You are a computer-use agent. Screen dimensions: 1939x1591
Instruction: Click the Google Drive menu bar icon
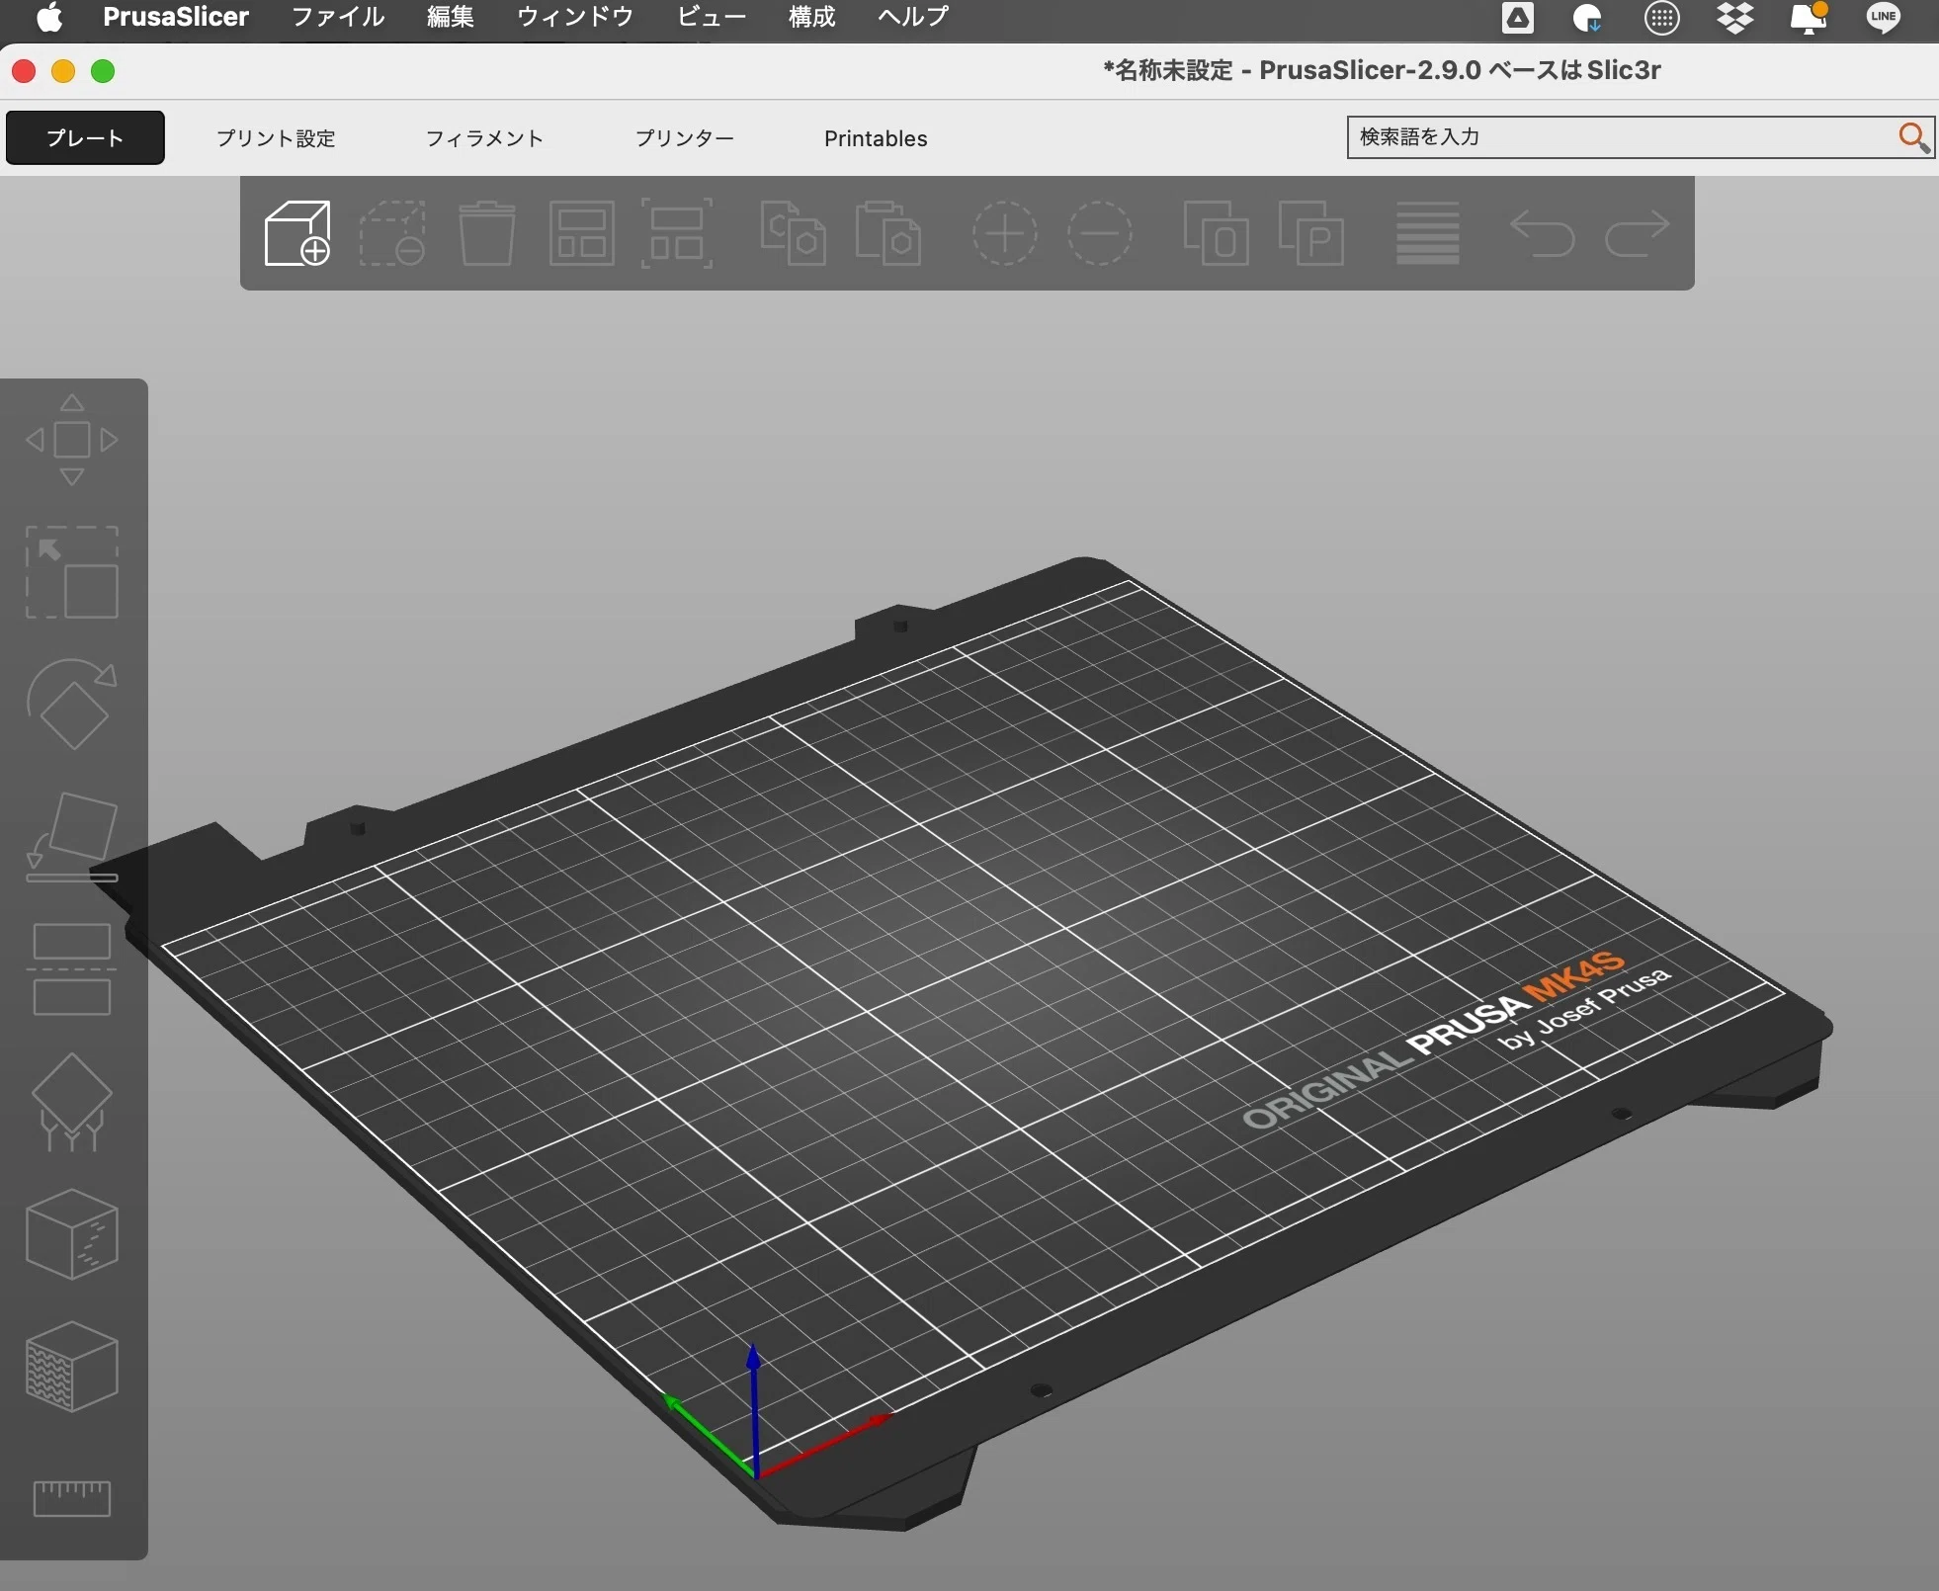coord(1518,17)
